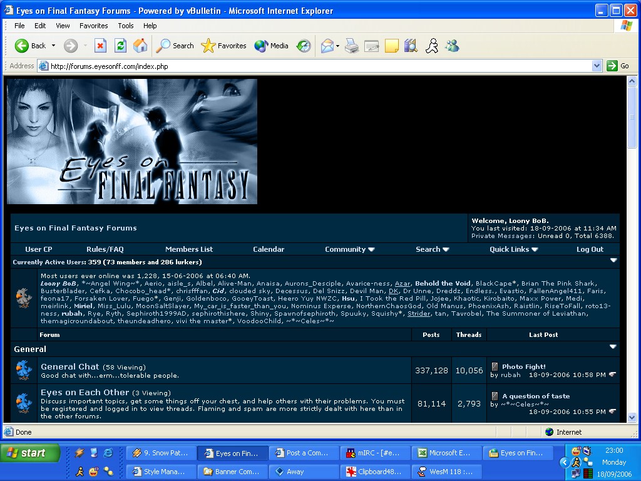Collapse the Currently Active Users section

(x=613, y=260)
